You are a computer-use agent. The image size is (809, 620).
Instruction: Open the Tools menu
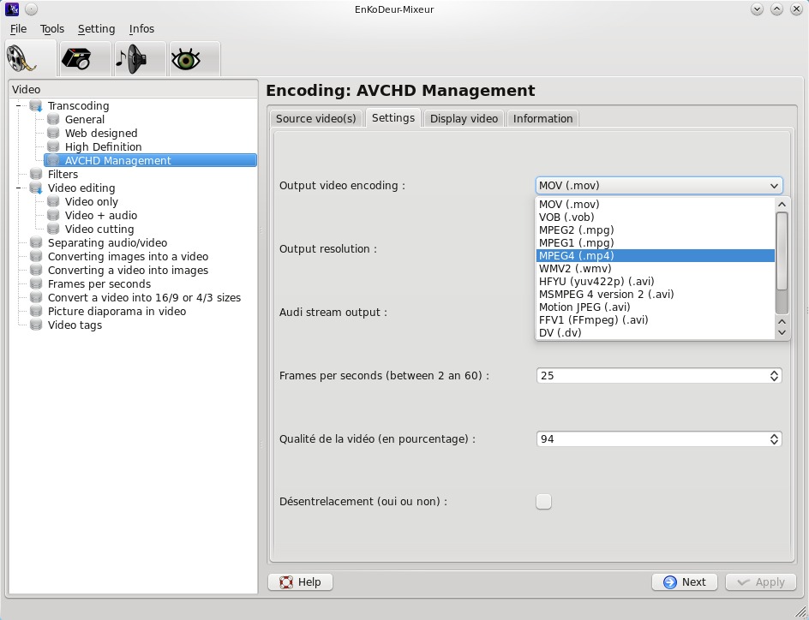(52, 29)
